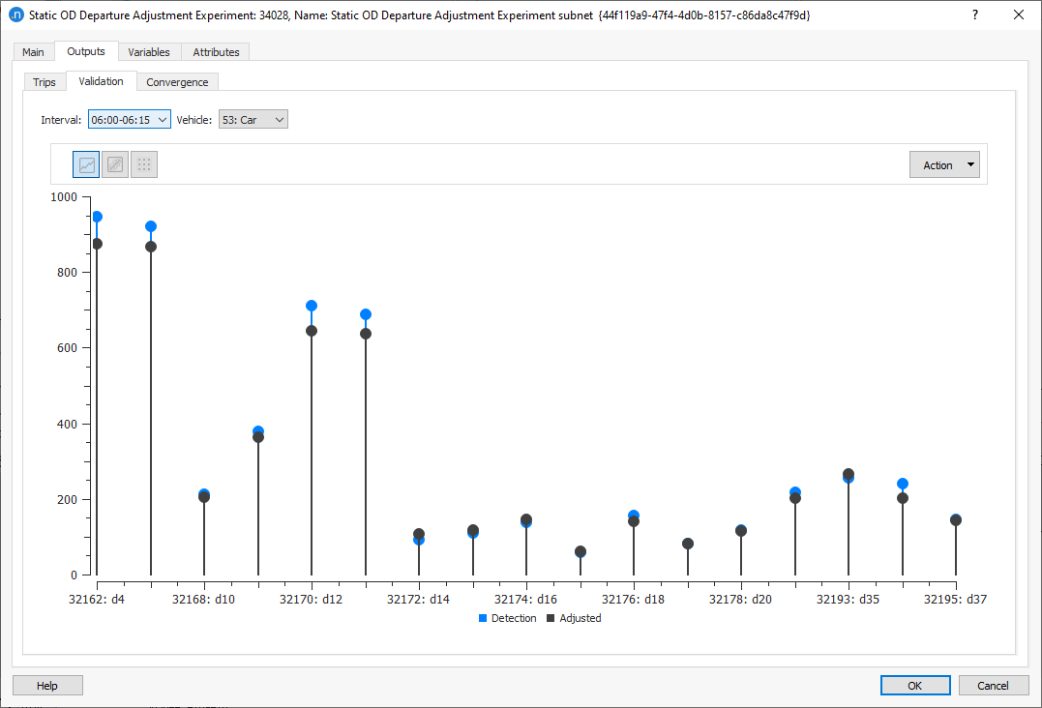Image resolution: width=1042 pixels, height=708 pixels.
Task: Click the blue Detection legend swatch
Action: pyautogui.click(x=482, y=618)
